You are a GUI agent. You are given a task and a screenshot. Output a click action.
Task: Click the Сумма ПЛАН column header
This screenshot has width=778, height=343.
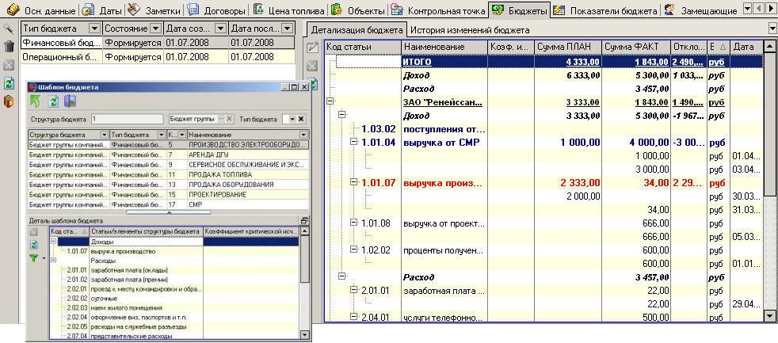click(x=568, y=47)
